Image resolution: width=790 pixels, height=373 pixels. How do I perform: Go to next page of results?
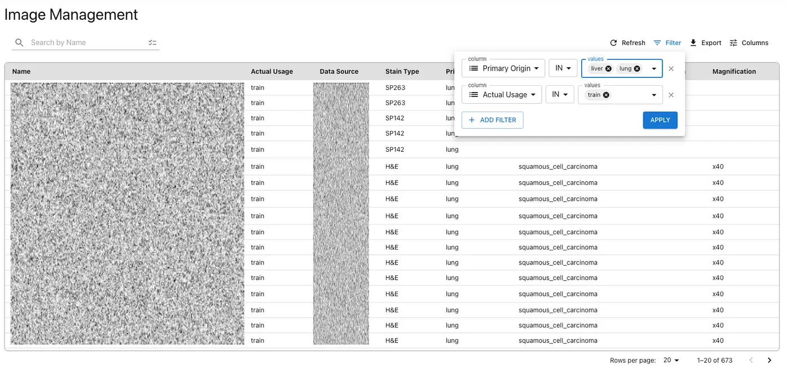[x=769, y=360]
